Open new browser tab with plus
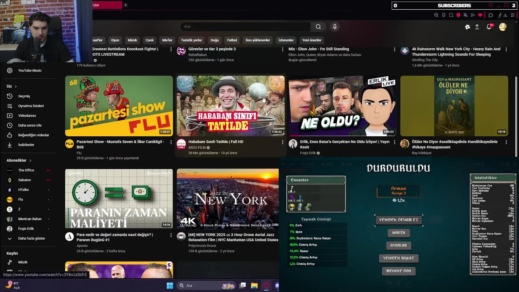The image size is (519, 292). tap(125, 5)
